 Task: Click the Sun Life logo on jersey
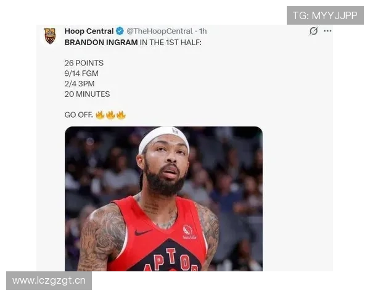pos(189,232)
